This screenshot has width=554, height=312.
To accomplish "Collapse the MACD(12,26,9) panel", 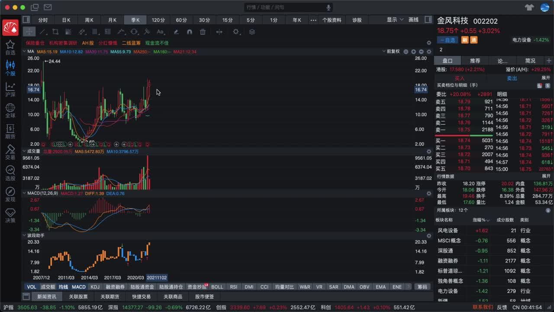I will 25,193.
